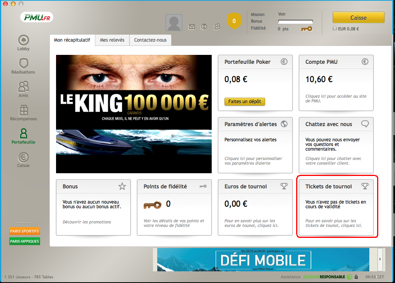Click the yellow Caisse button
The width and height of the screenshot is (395, 283).
(358, 18)
